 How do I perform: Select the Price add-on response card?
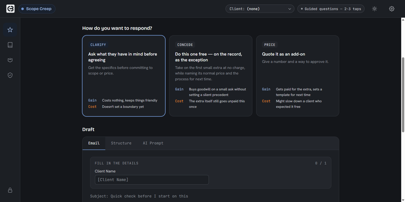297,76
